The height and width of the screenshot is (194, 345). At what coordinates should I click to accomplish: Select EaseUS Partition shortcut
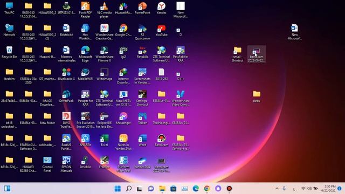coord(66,142)
